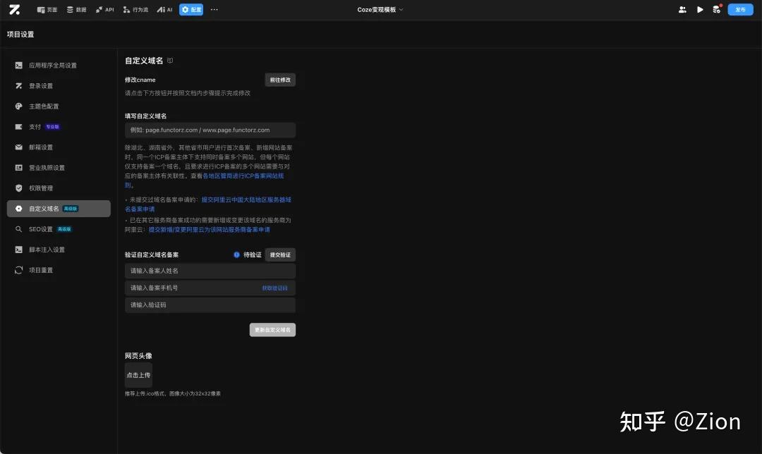The image size is (762, 454).
Task: Open the collaborators icon in top bar
Action: point(682,9)
